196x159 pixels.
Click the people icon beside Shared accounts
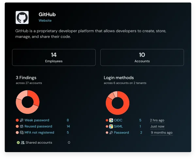tap(23, 142)
